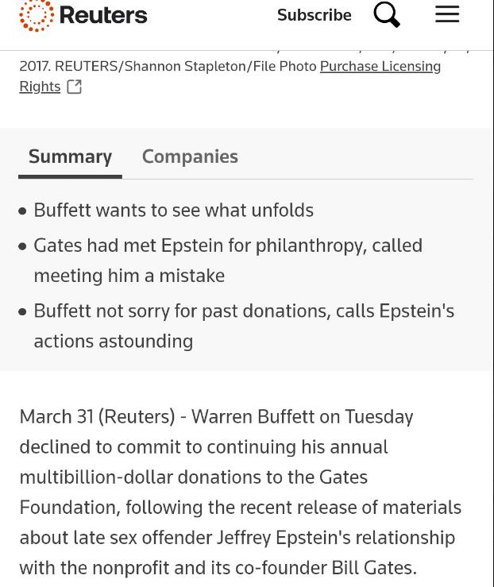
Task: Click the Reuters wordmark in the header
Action: [102, 15]
